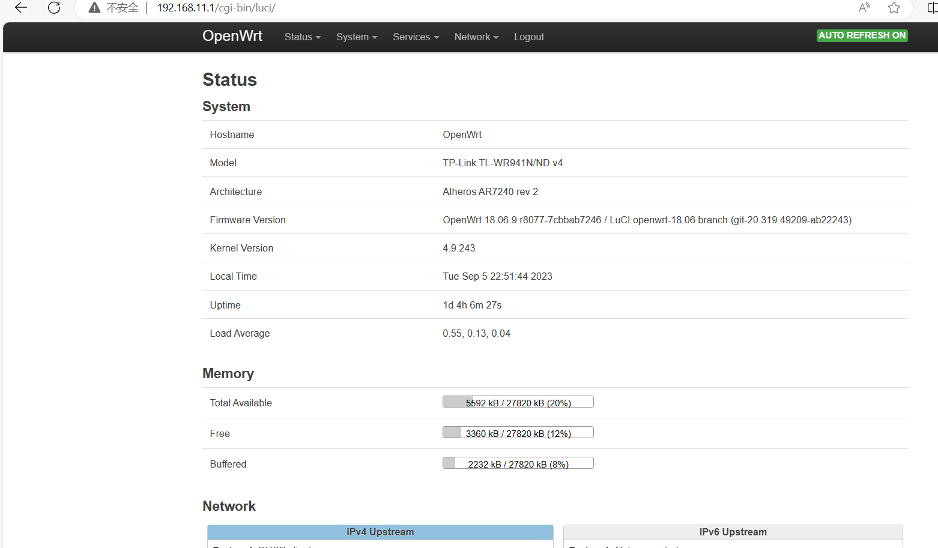Expand the Services dropdown
The image size is (938, 548).
pos(416,37)
